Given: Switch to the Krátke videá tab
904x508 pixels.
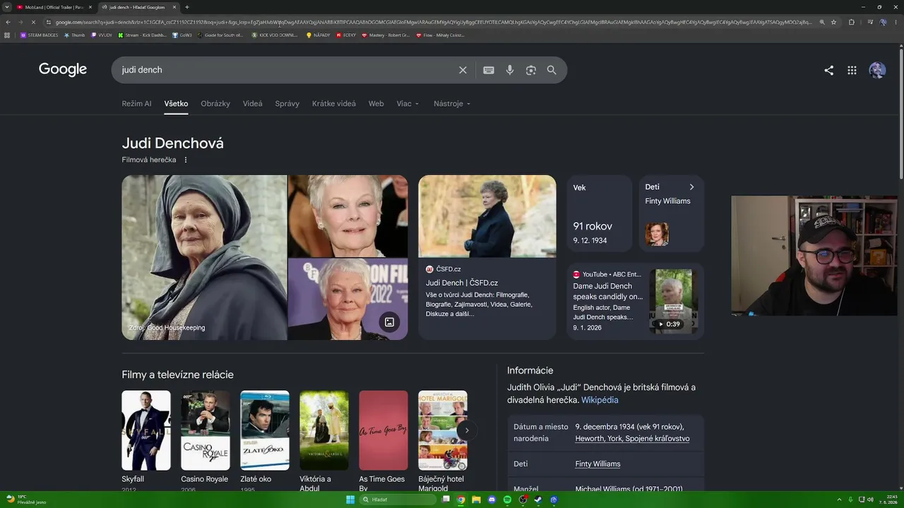Looking at the screenshot, I should [x=334, y=104].
